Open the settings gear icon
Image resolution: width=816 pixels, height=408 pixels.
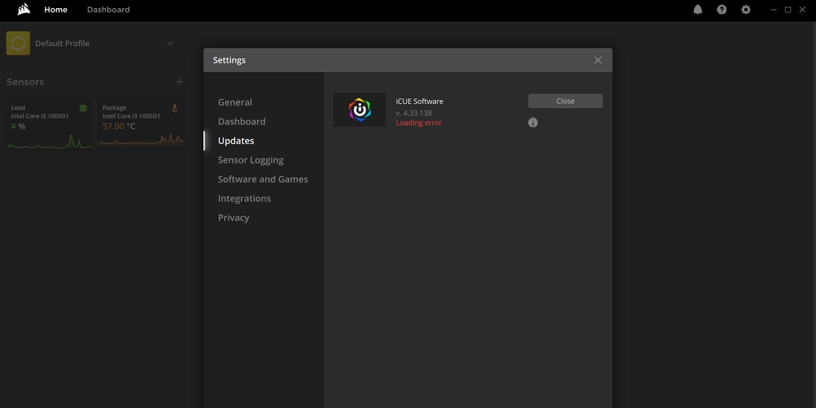point(745,10)
